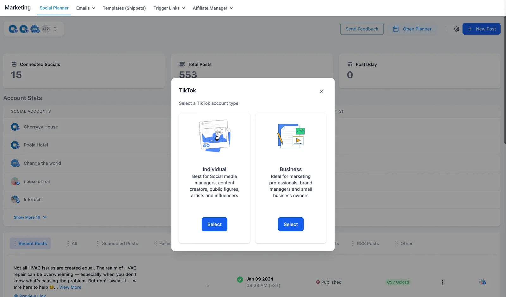
Task: Expand Show More 10 accounts link
Action: [30, 217]
